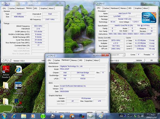Select Caches tab in the Memory window

12,8
